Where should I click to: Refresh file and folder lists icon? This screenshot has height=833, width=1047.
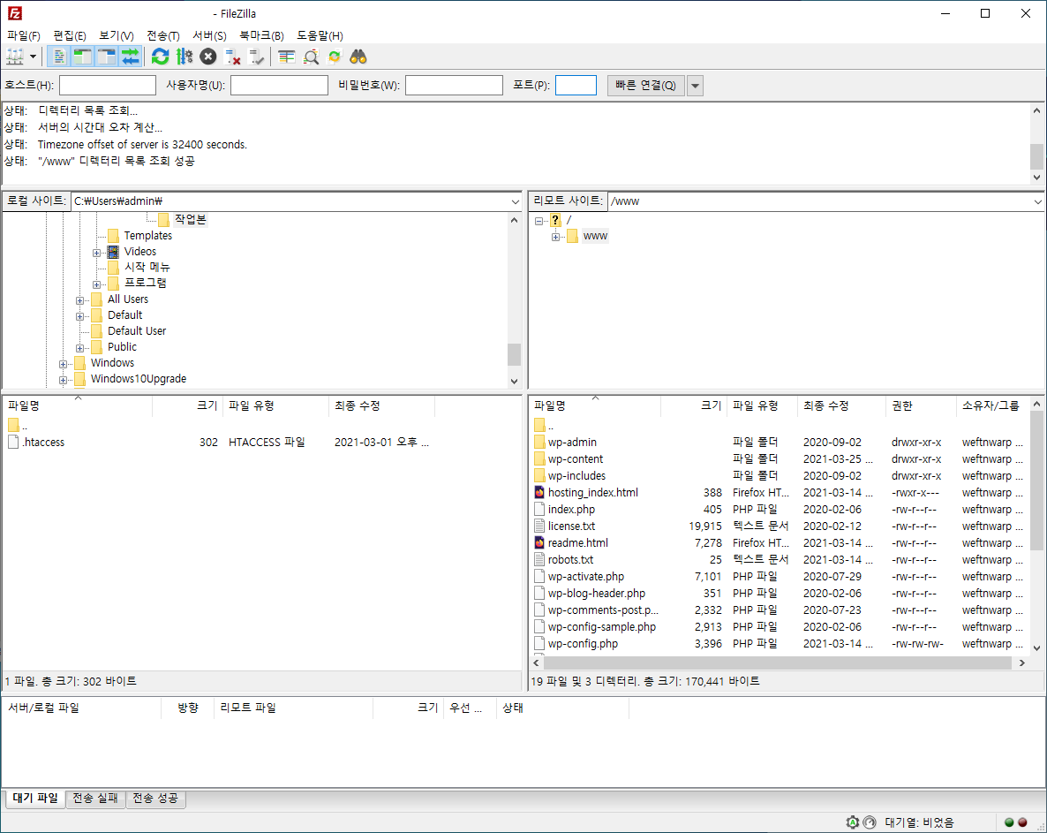pyautogui.click(x=161, y=57)
